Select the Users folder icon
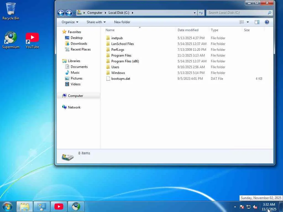This screenshot has width=283, height=212. click(x=108, y=67)
